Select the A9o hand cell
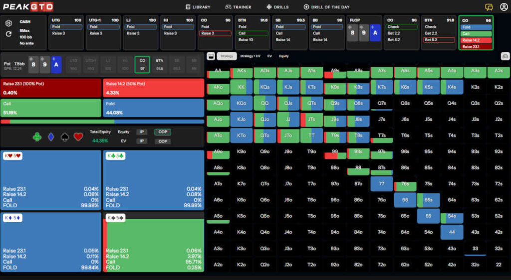Image resolution: width=511 pixels, height=280 pixels. pyautogui.click(x=218, y=153)
